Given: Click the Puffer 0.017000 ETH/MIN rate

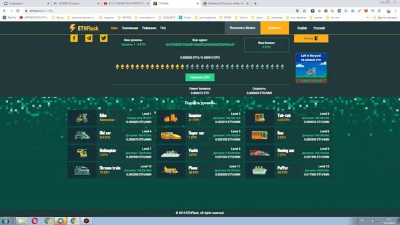Looking at the screenshot, I should point(316,174).
